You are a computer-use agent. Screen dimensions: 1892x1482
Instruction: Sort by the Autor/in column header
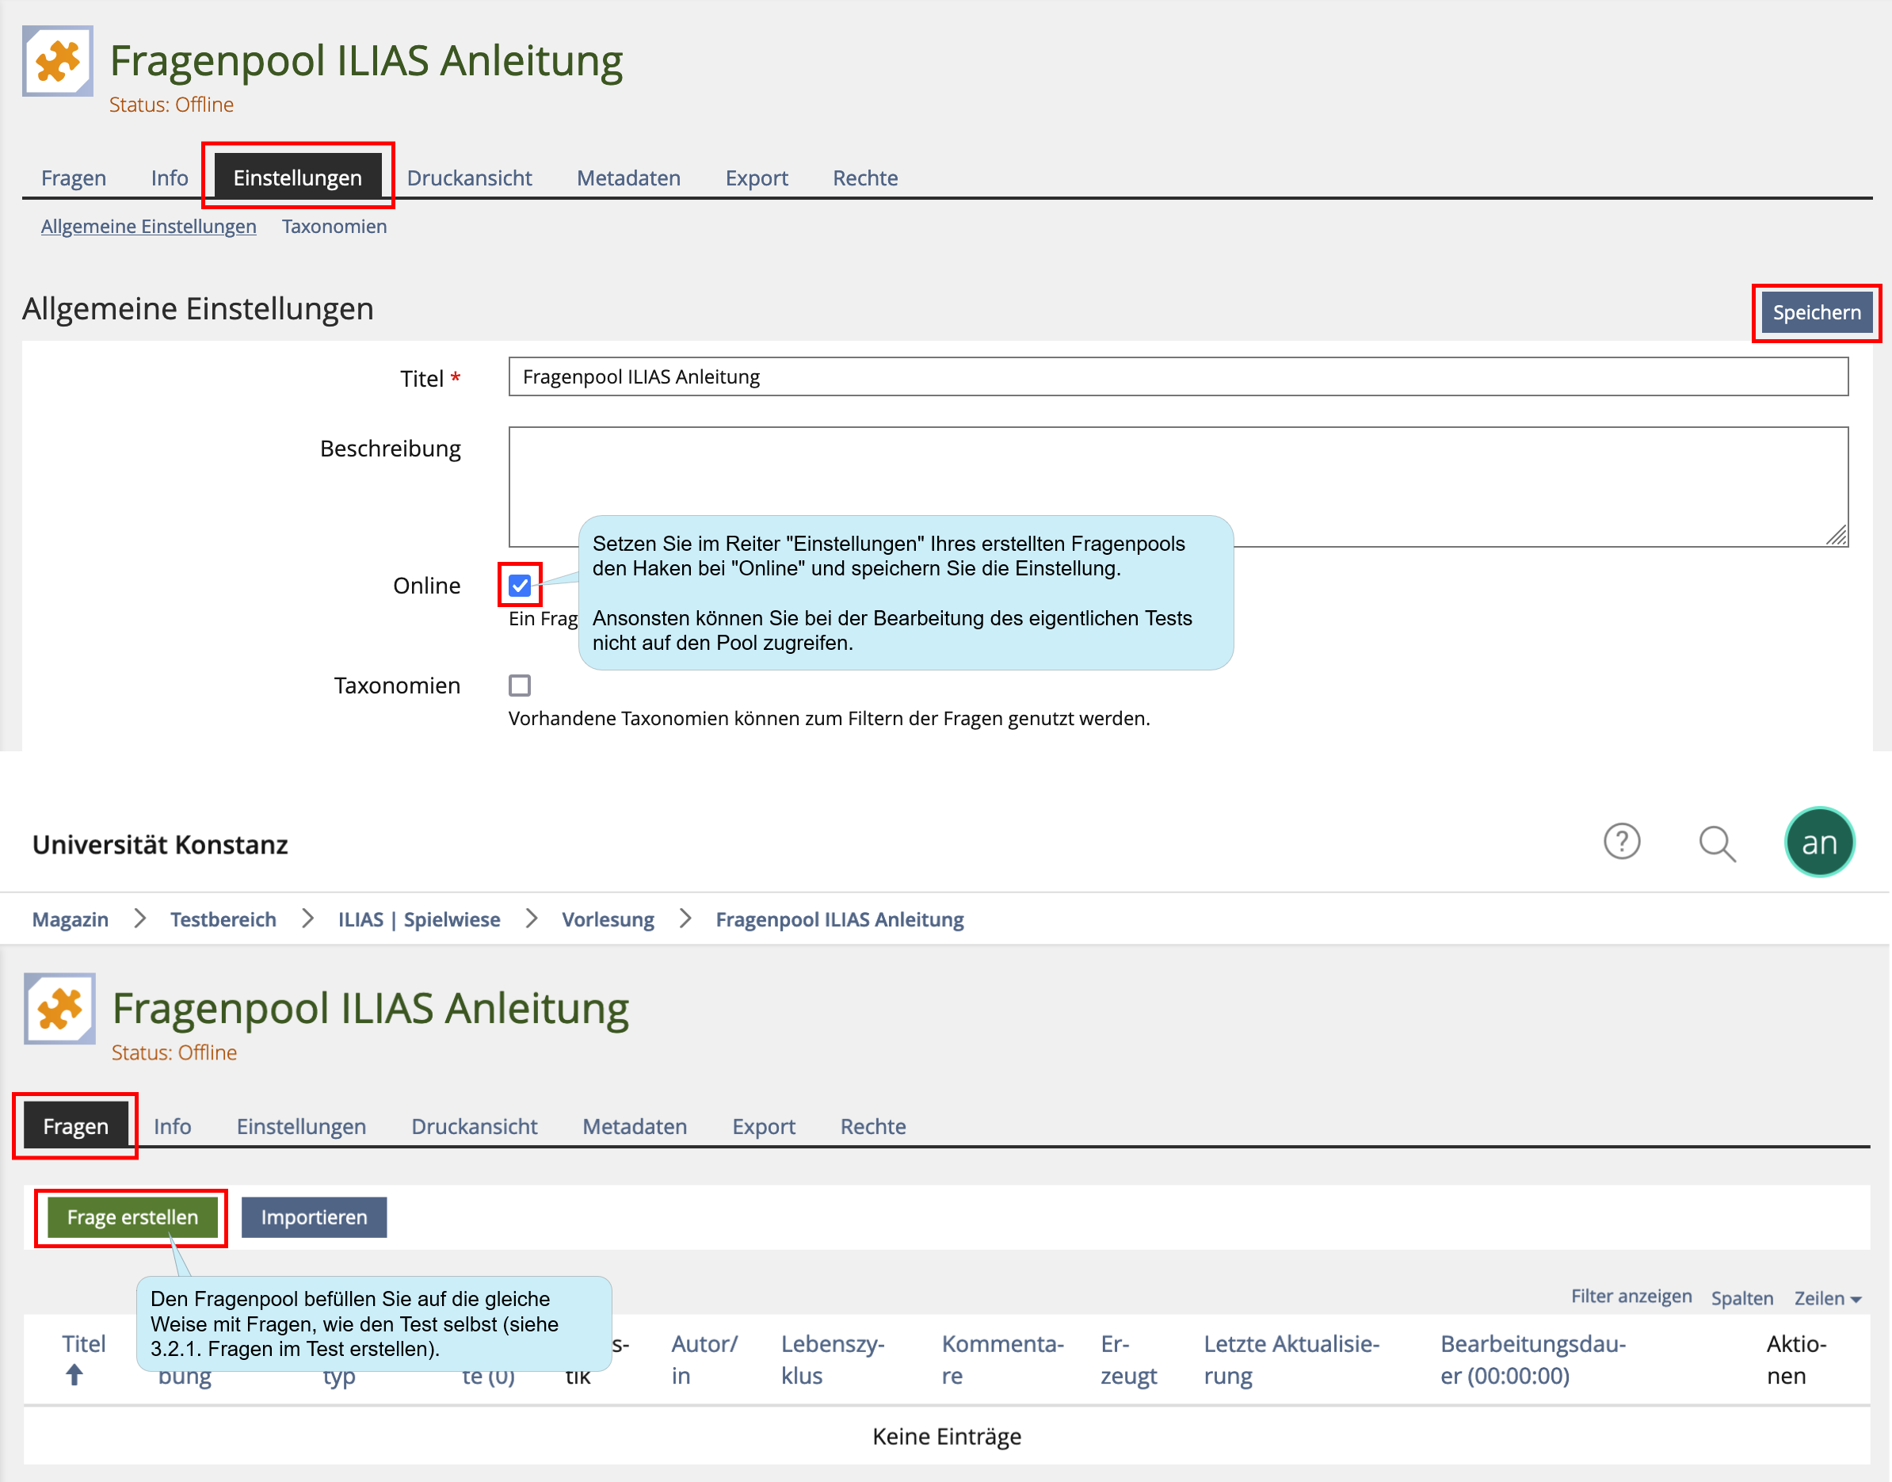coord(704,1360)
